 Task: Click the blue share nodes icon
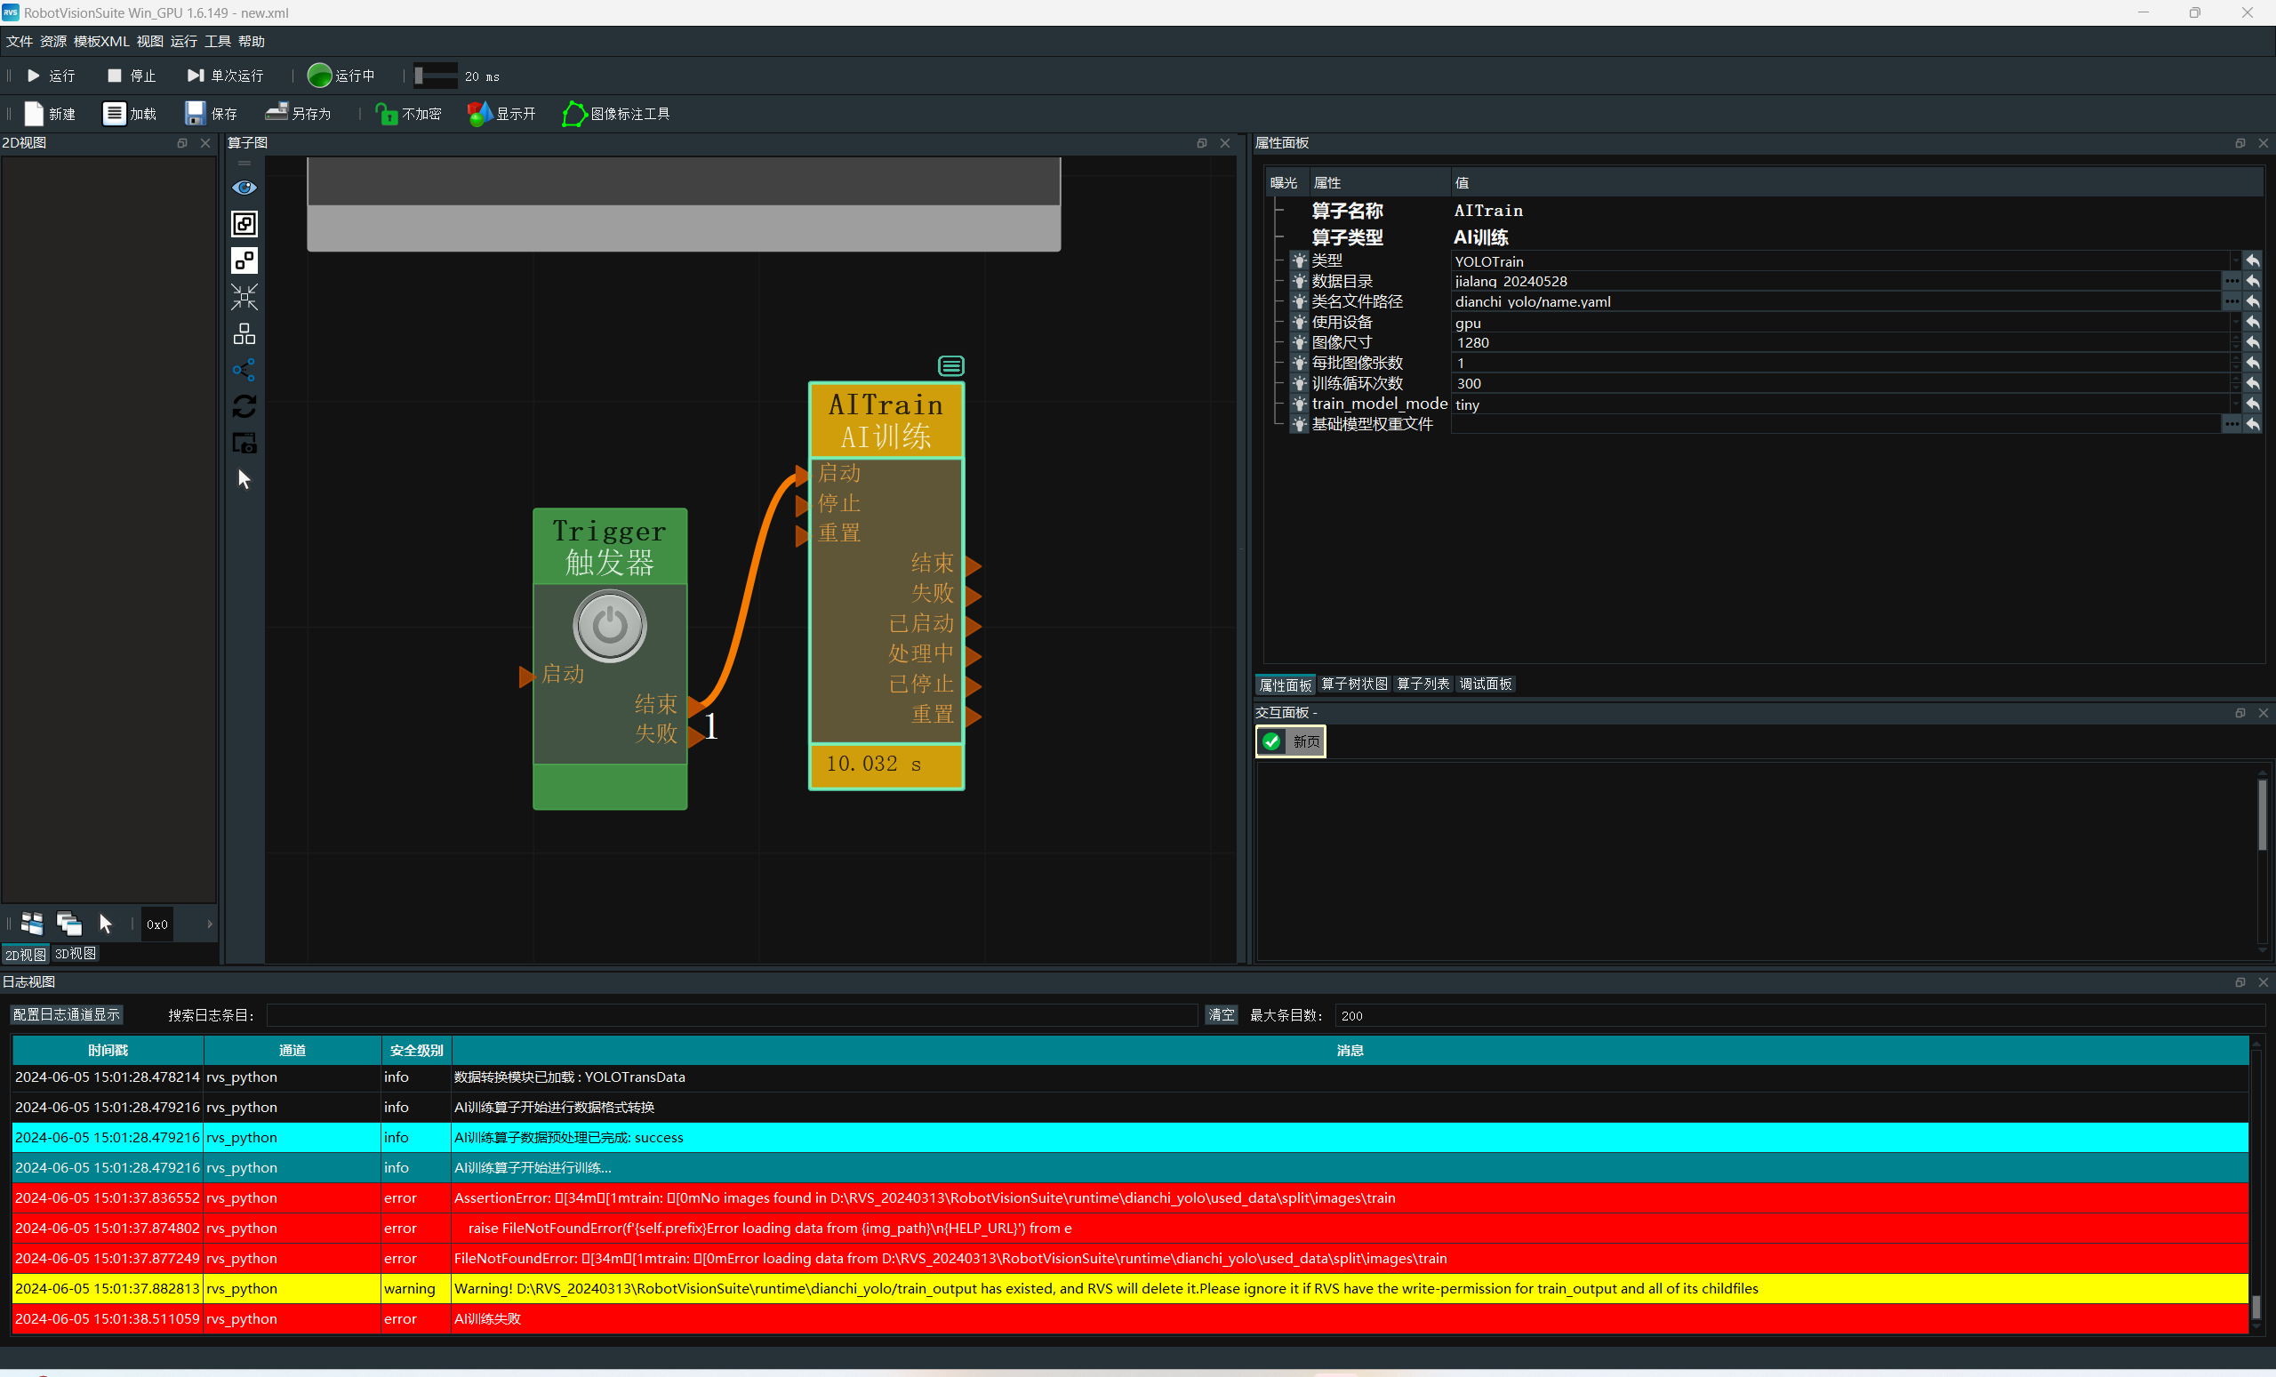(x=244, y=371)
